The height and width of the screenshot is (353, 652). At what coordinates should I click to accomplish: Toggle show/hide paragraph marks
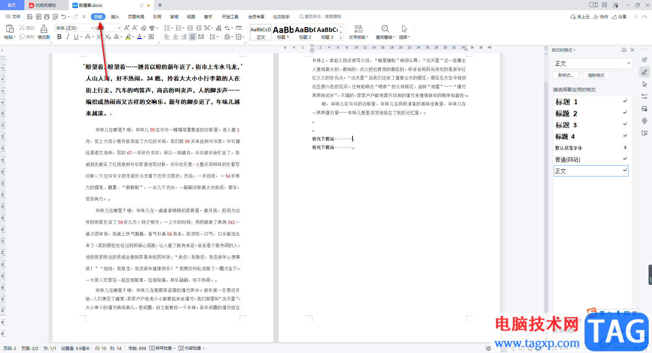(x=227, y=28)
